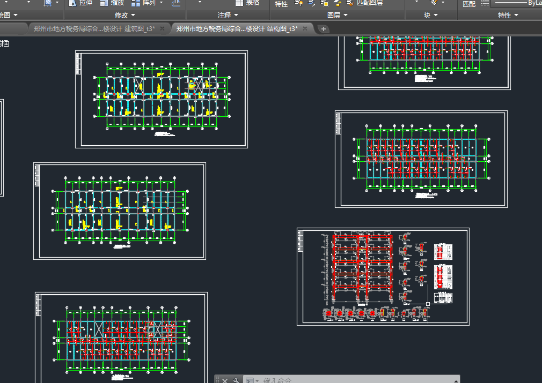Select top-right partially visible plan sheet
The image size is (542, 383).
click(424, 63)
